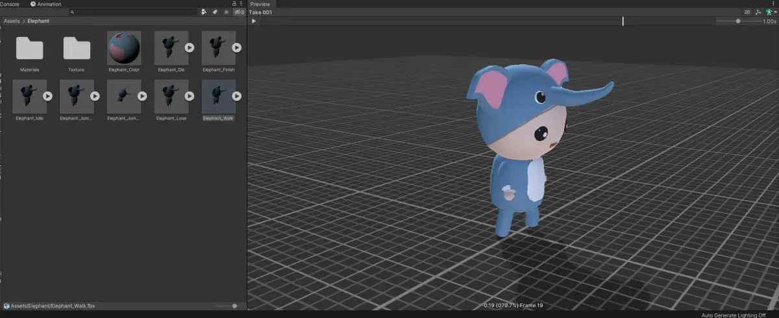
Task: Click the Assets/Elephant/Elephant_Walk.fbx path text
Action: 53,306
